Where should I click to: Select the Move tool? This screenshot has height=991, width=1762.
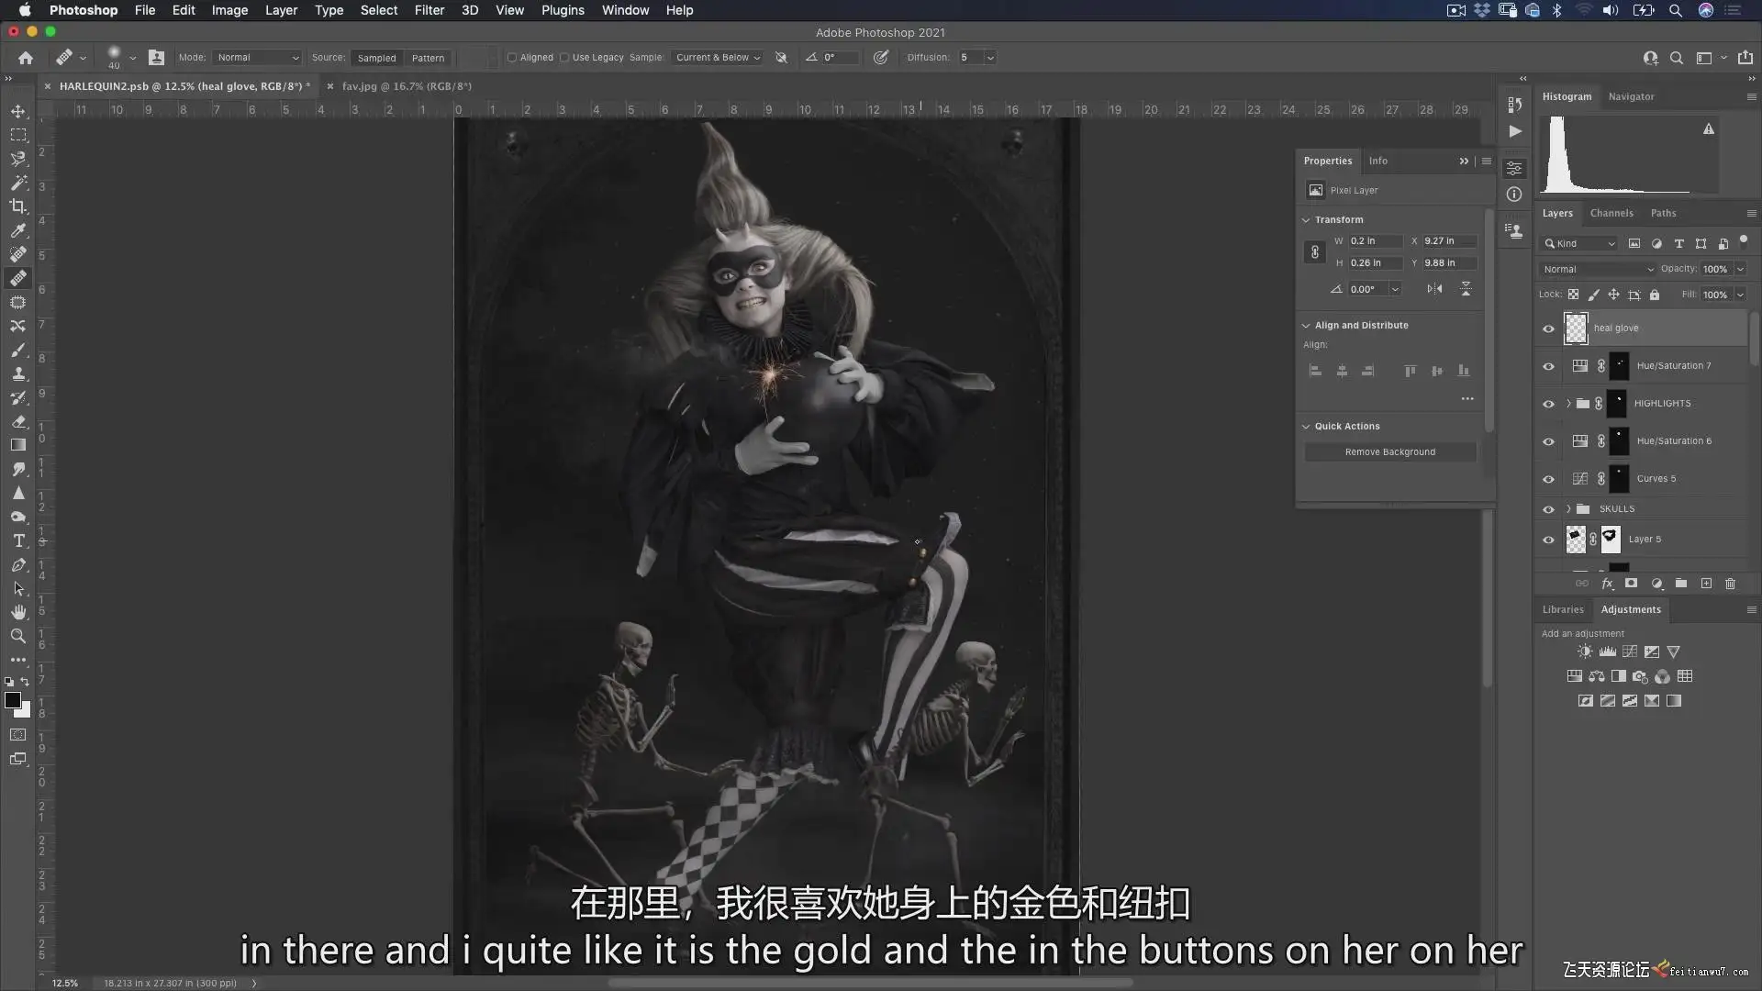[x=18, y=111]
